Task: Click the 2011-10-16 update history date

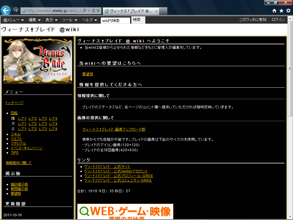Action: point(13,215)
